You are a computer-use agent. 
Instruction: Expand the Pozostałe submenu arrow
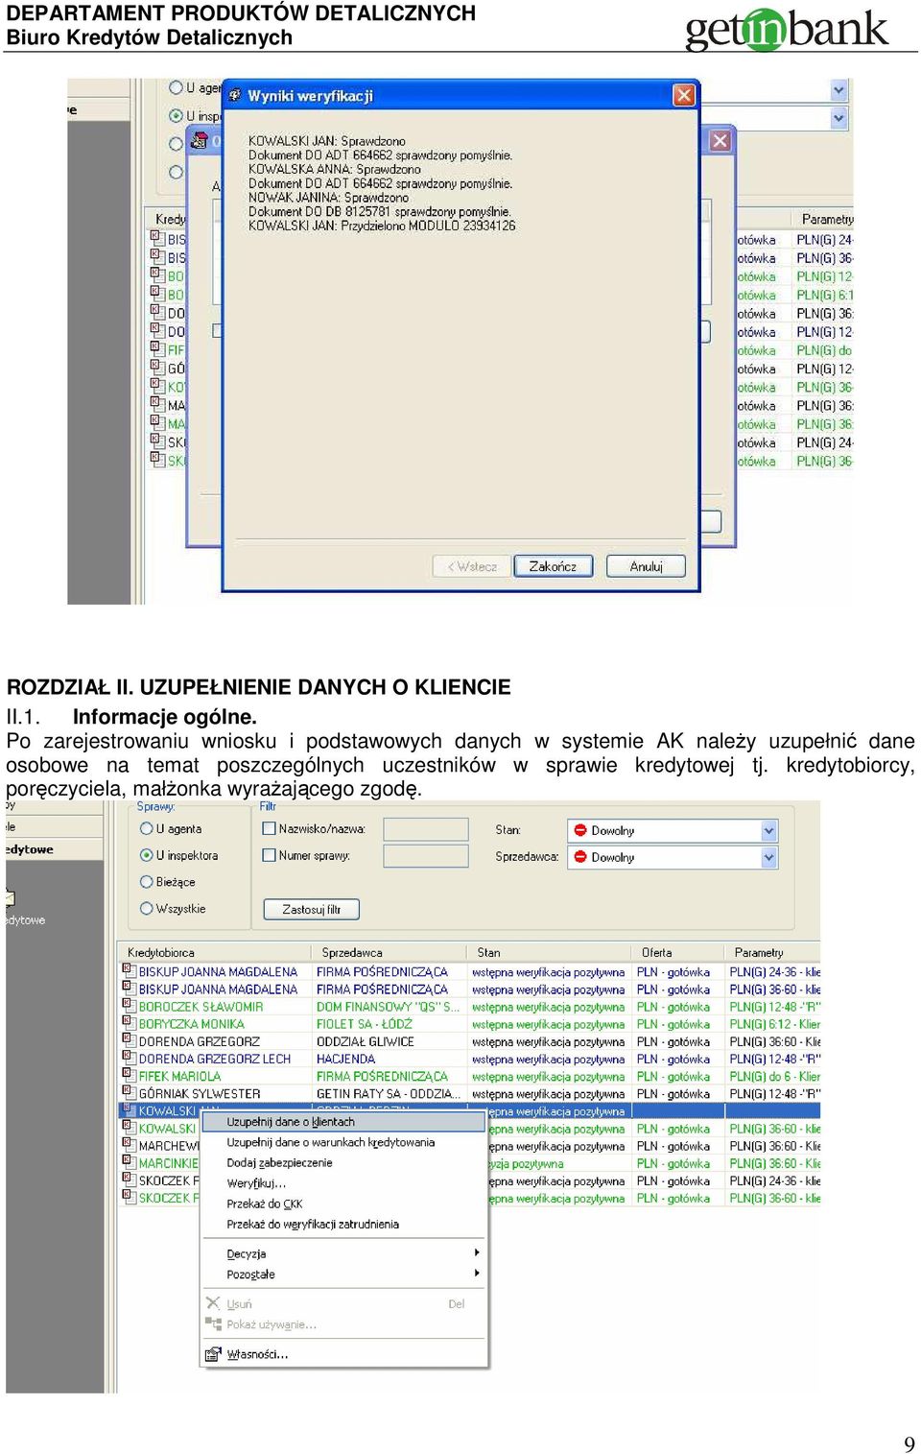(x=477, y=1274)
